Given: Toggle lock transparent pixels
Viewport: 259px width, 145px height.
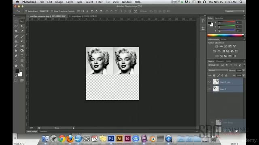Looking at the screenshot, I should [214, 75].
